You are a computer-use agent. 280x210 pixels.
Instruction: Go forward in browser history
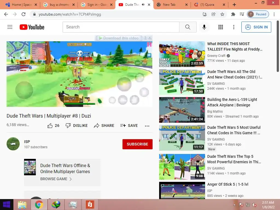pyautogui.click(x=15, y=14)
